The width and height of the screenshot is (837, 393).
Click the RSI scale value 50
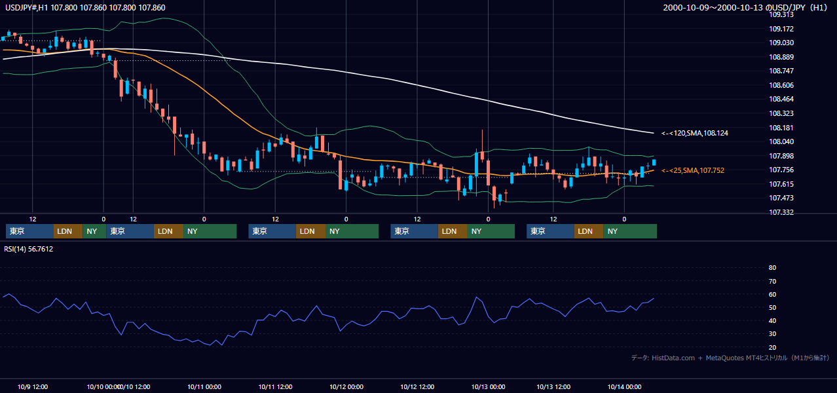tap(772, 307)
